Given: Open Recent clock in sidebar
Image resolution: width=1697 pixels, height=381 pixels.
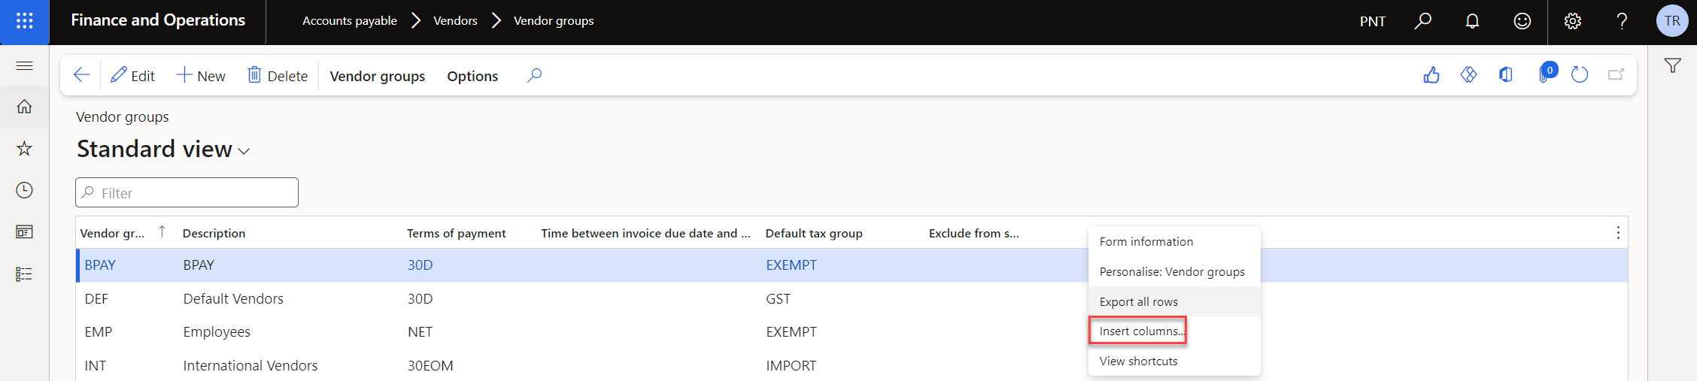Looking at the screenshot, I should 24,190.
